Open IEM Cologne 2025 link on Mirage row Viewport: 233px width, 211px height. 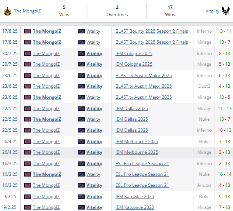tap(134, 64)
